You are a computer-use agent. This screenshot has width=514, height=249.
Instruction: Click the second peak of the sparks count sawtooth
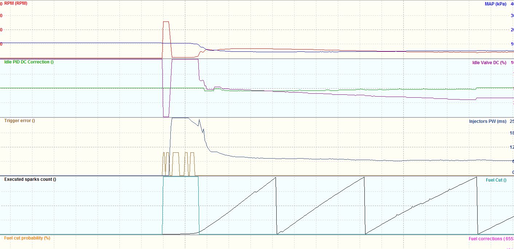364,177
